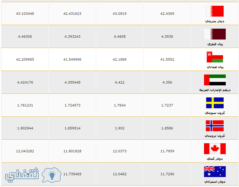The height and width of the screenshot is (187, 239).
Task: Click the Australia flag icon
Action: click(x=215, y=172)
